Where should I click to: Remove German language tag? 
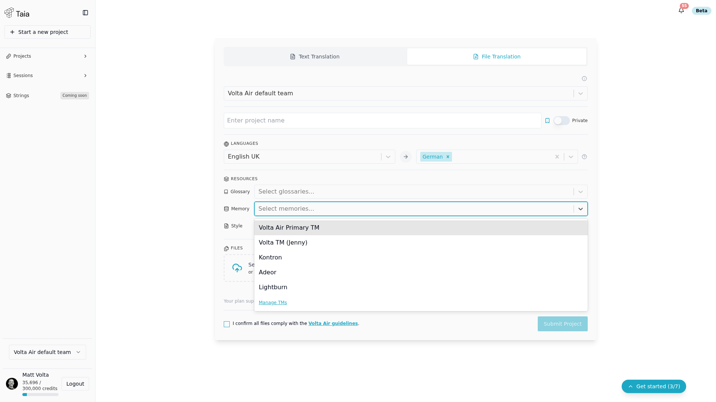click(x=448, y=157)
